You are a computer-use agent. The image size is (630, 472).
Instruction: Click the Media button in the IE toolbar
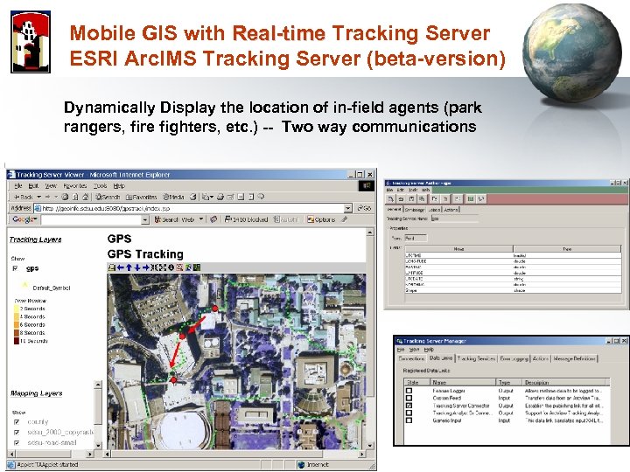173,197
